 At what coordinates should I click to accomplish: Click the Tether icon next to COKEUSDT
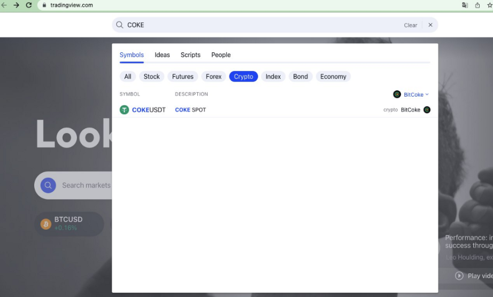coord(124,110)
